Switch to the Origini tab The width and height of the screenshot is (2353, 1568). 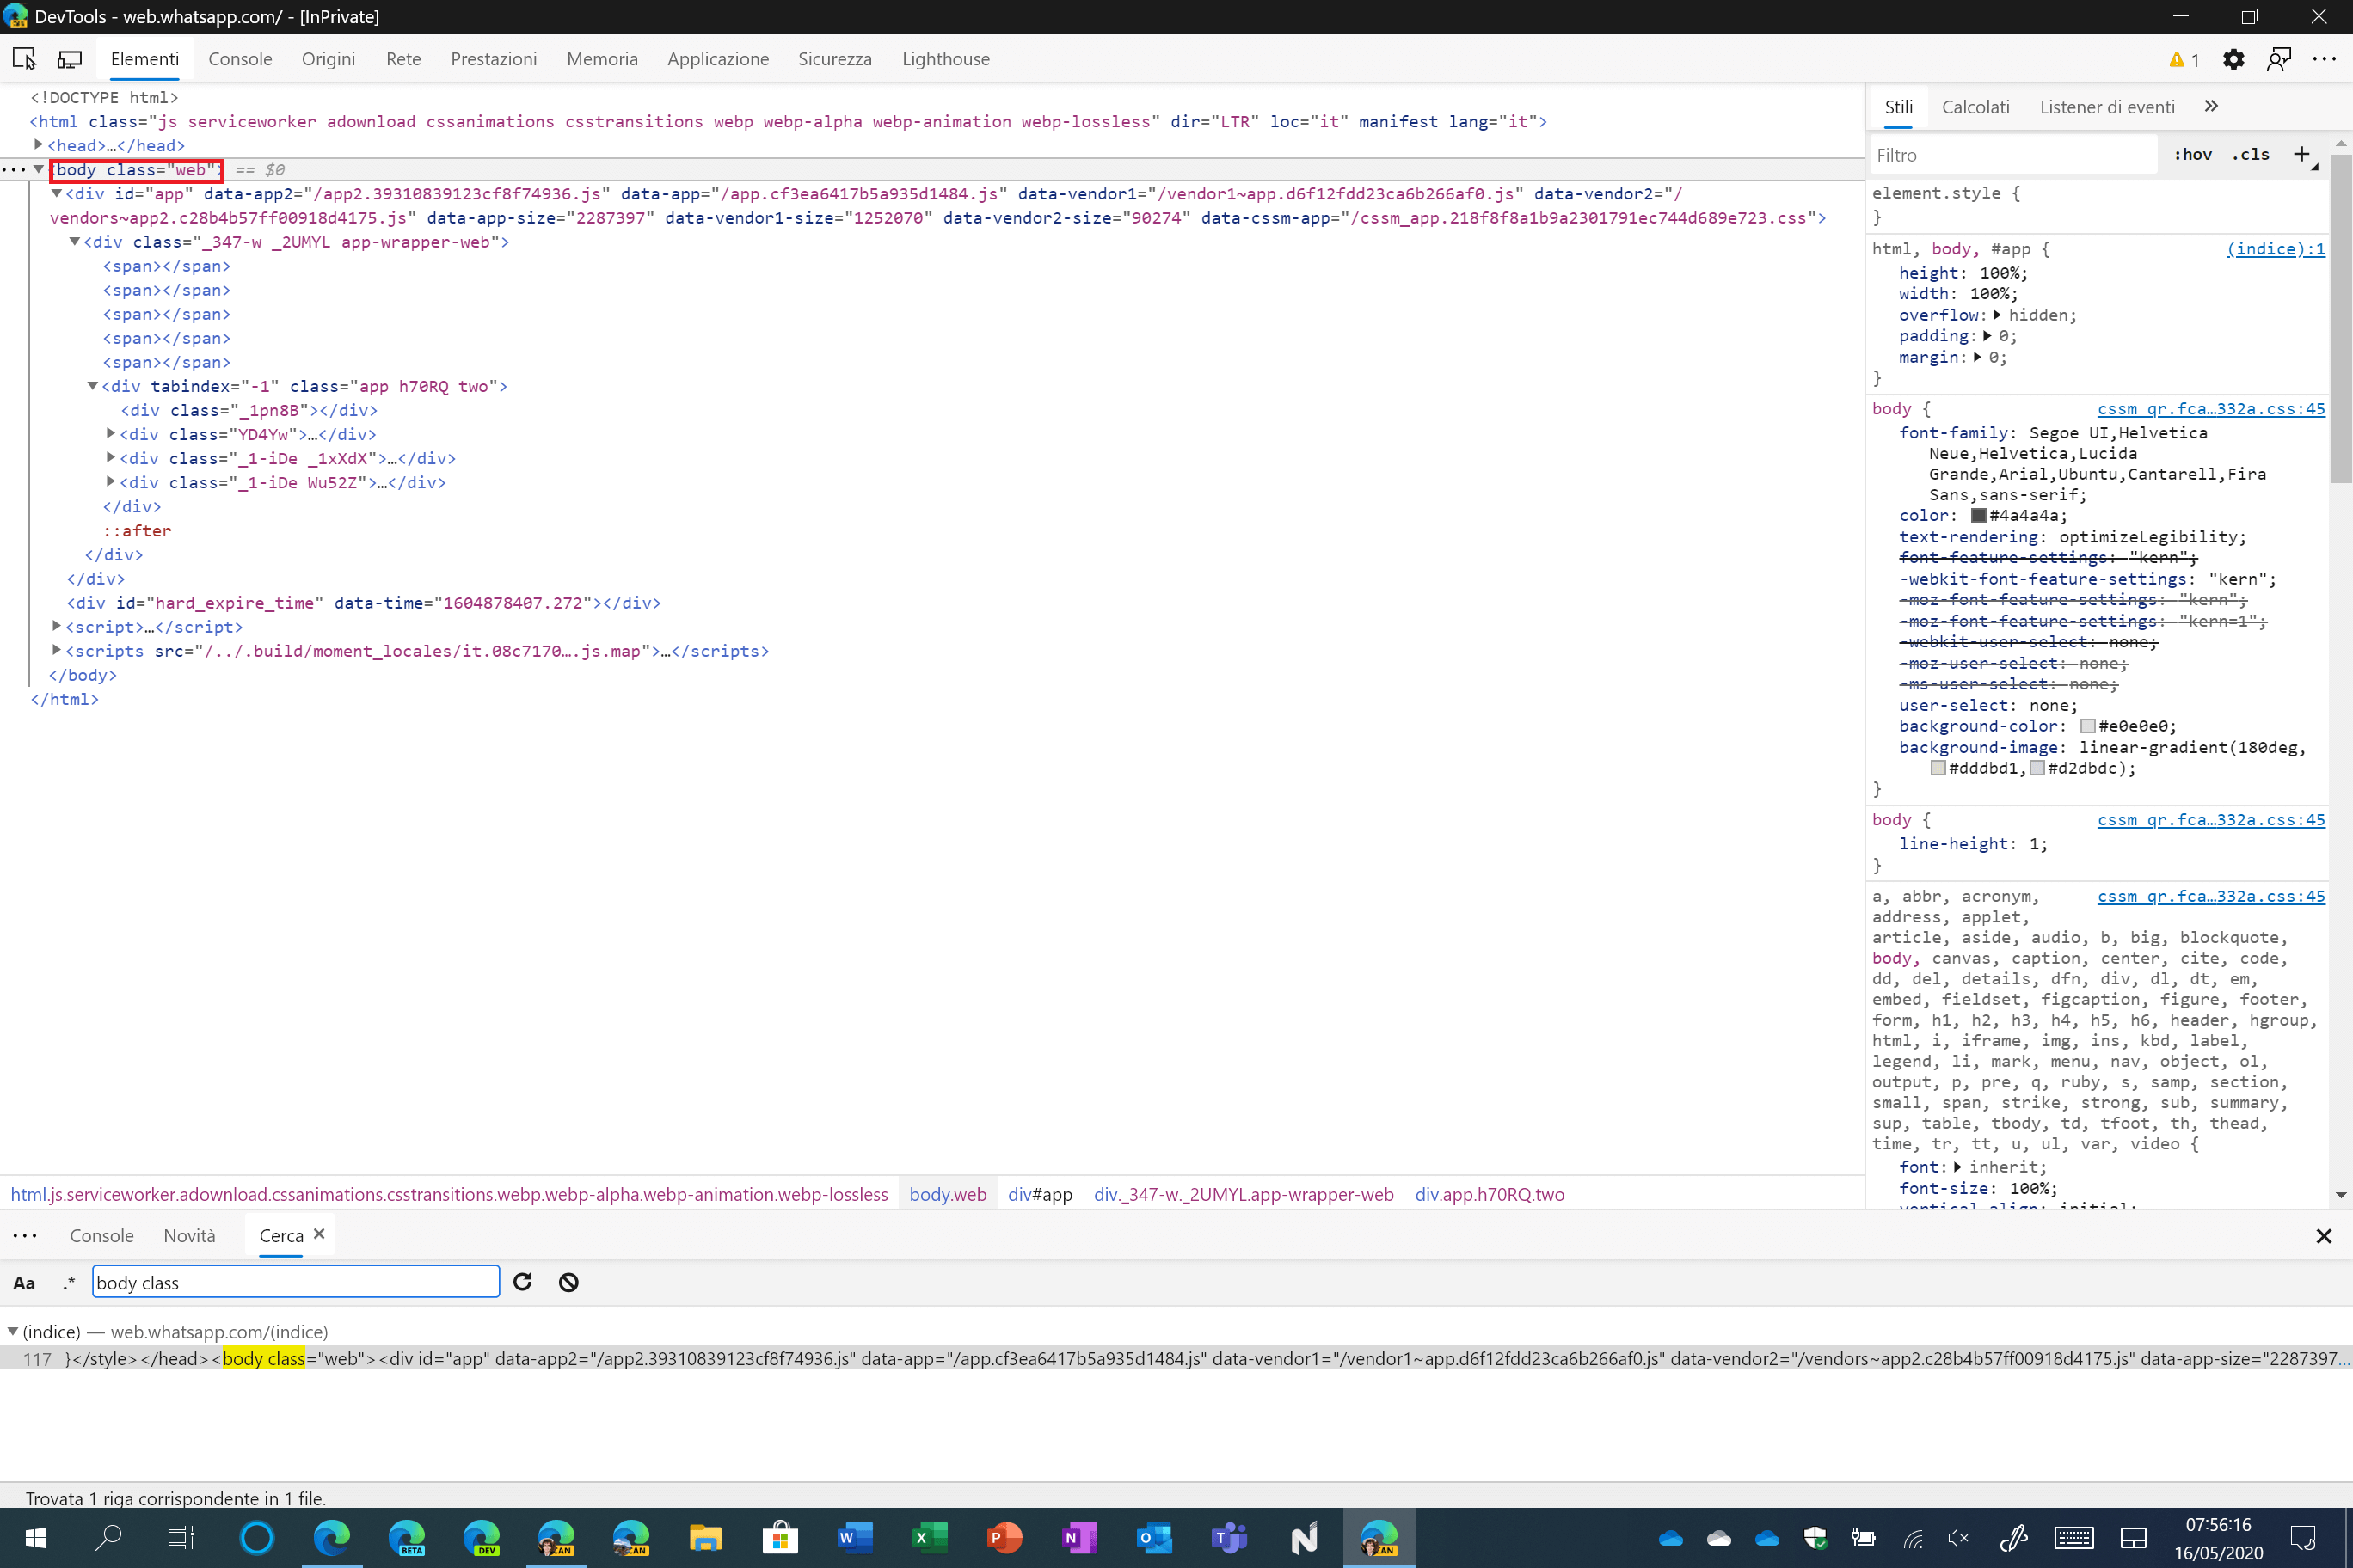tap(329, 59)
